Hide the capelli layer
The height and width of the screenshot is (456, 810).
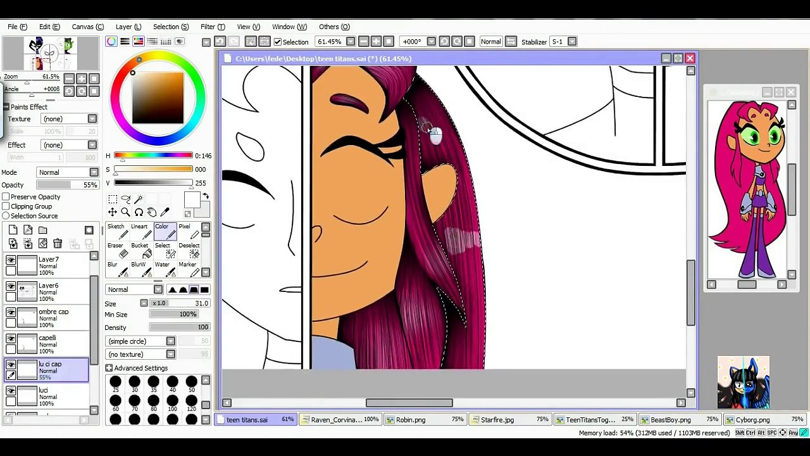click(11, 339)
